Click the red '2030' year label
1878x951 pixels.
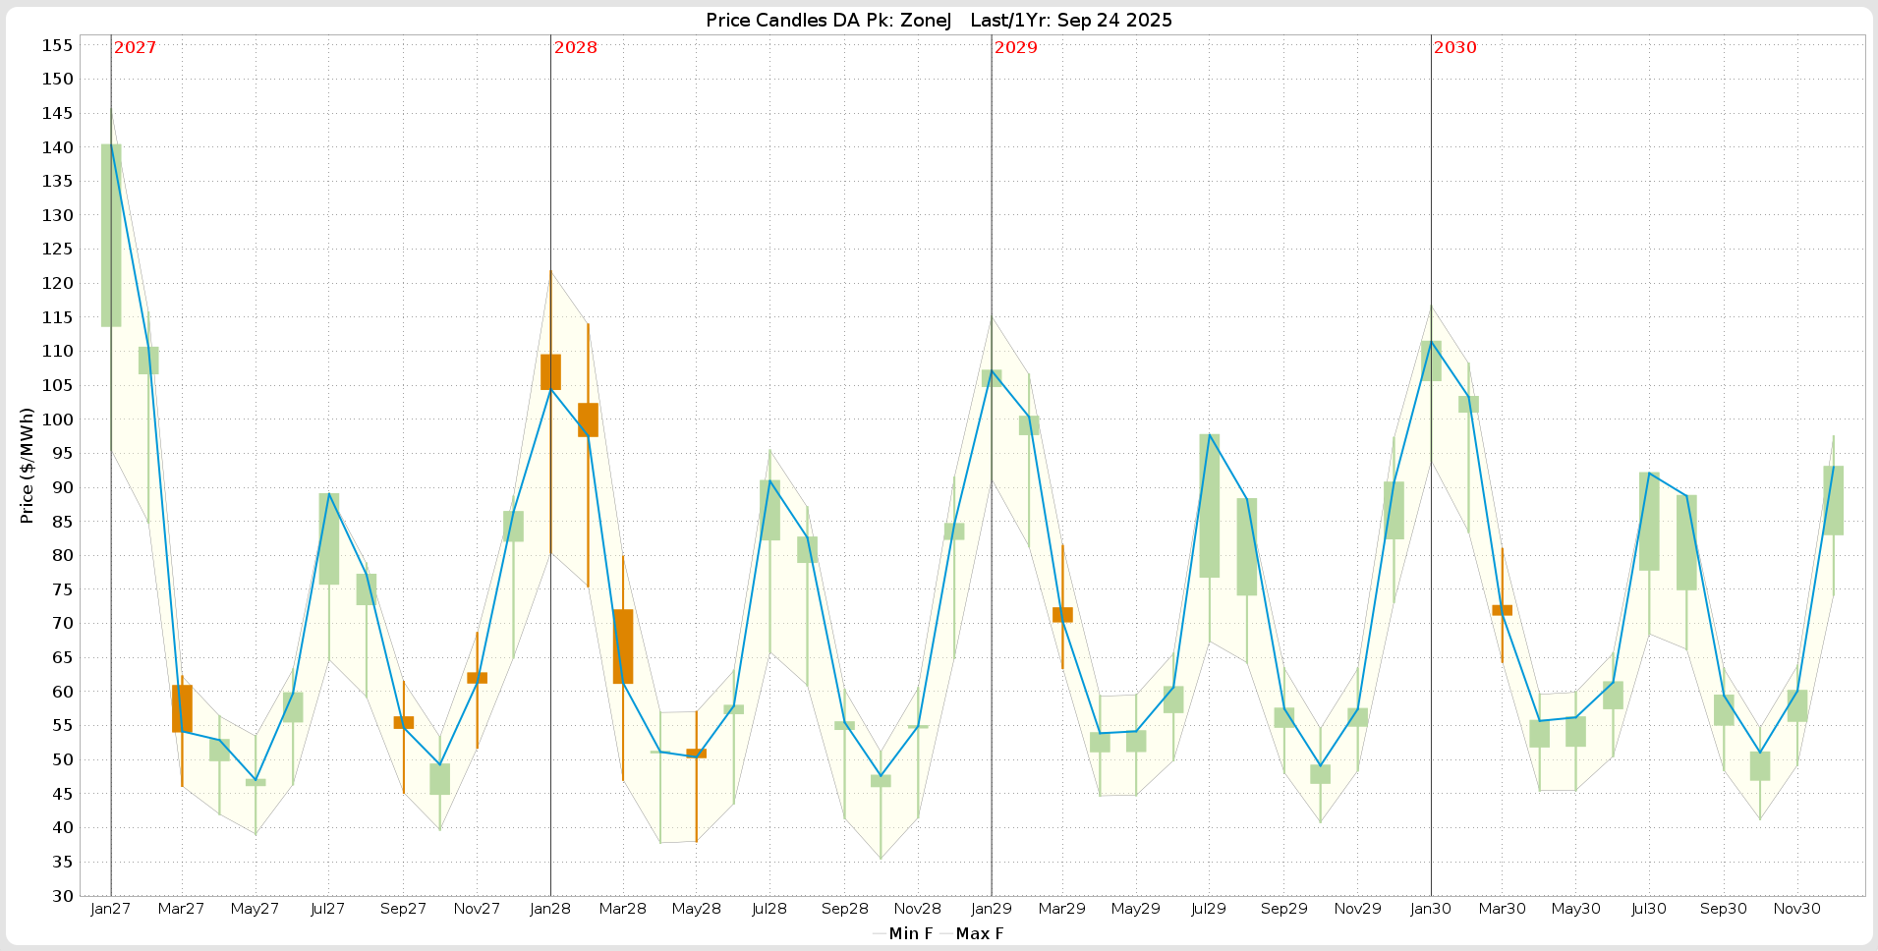pyautogui.click(x=1454, y=47)
